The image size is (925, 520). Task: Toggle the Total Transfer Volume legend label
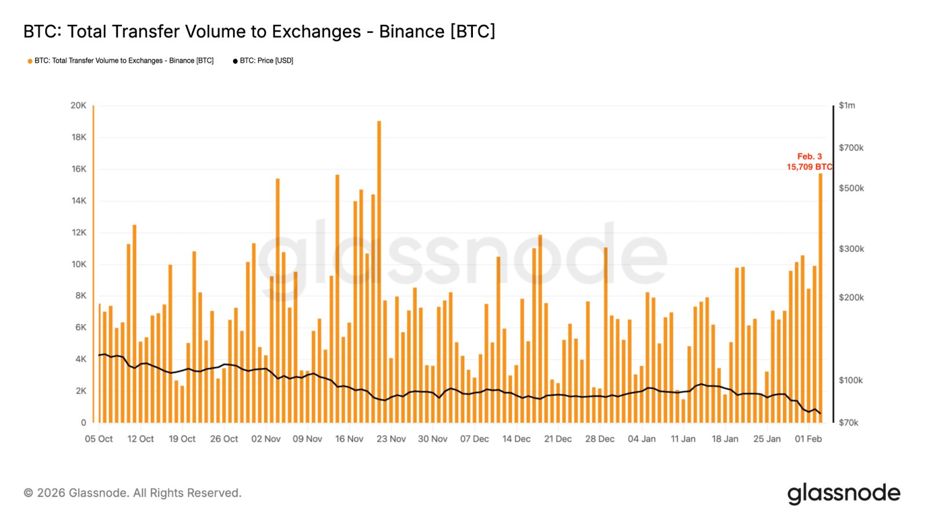(x=124, y=61)
